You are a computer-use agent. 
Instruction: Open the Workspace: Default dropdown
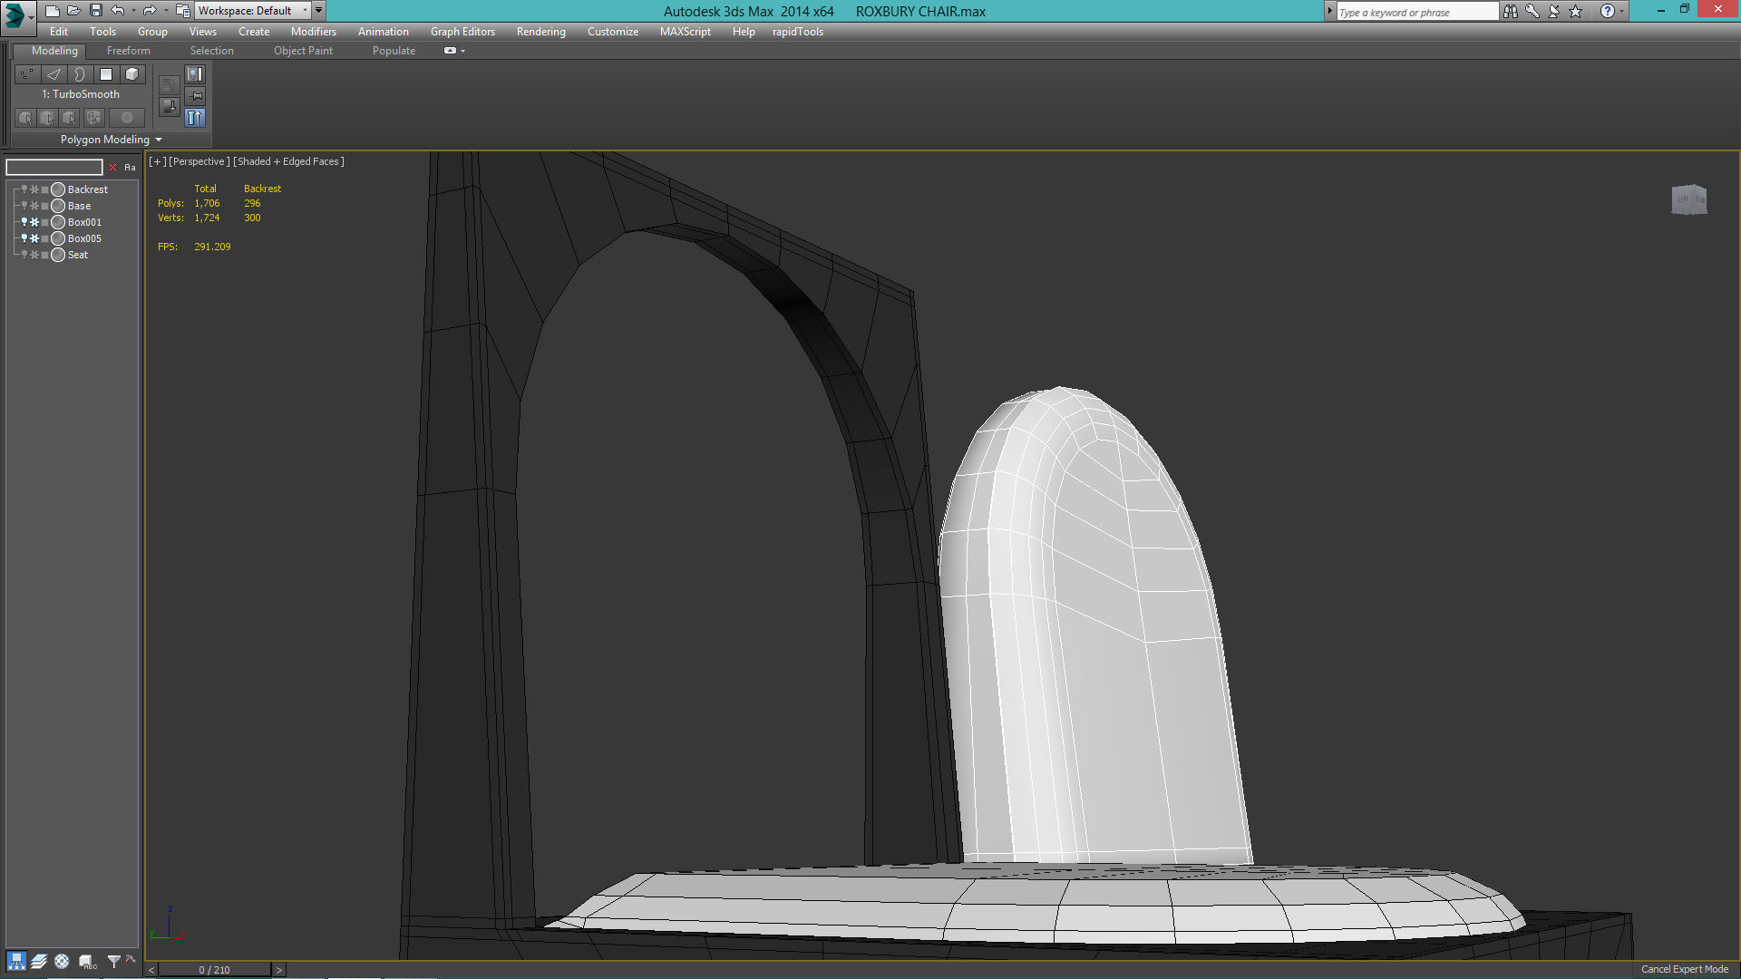tap(252, 11)
